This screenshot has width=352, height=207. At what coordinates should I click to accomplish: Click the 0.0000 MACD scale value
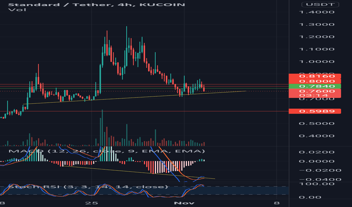click(317, 161)
